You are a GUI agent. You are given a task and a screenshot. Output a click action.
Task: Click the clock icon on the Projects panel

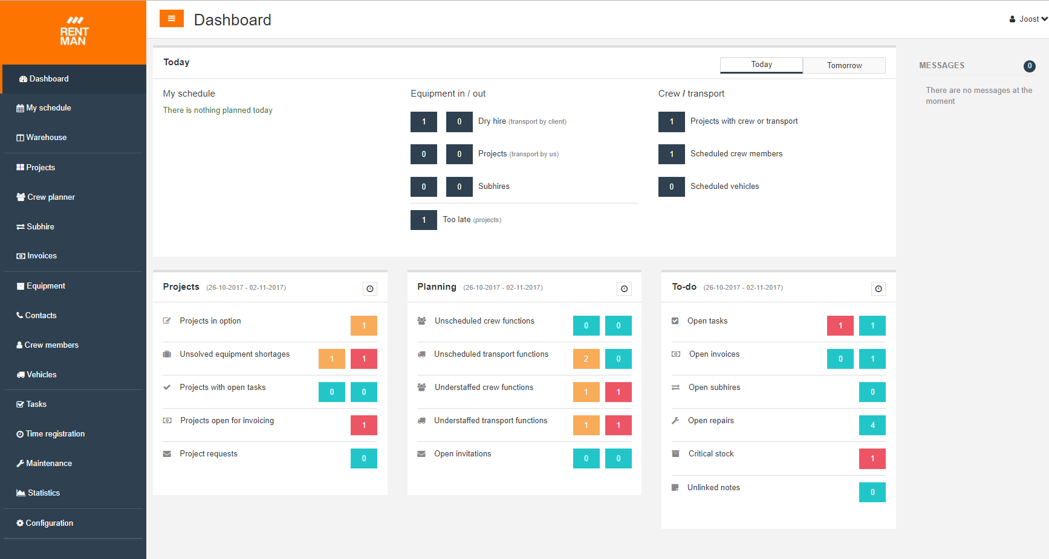coord(369,289)
